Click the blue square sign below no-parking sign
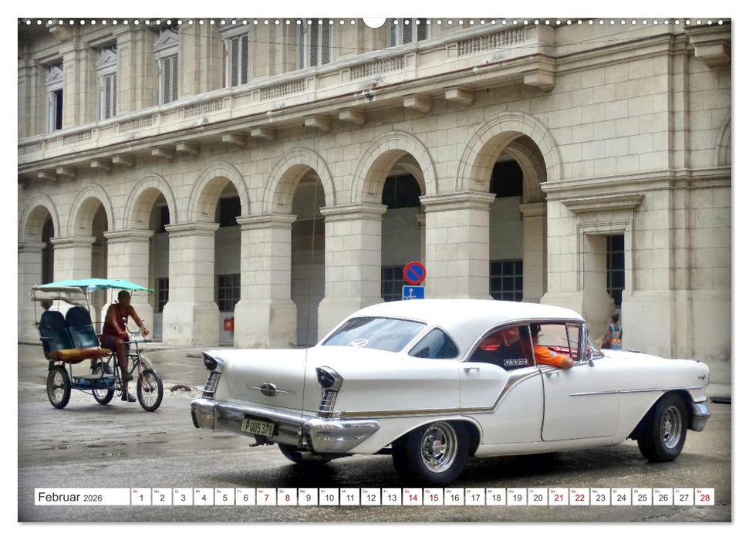The width and height of the screenshot is (749, 540). click(413, 292)
